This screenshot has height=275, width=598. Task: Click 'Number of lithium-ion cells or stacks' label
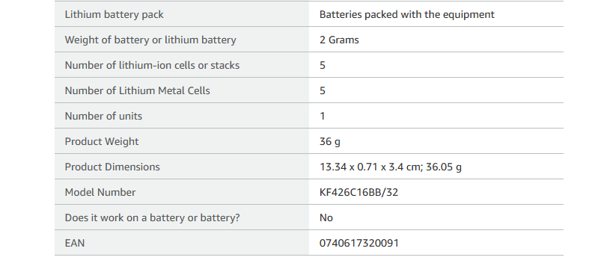[x=152, y=65]
